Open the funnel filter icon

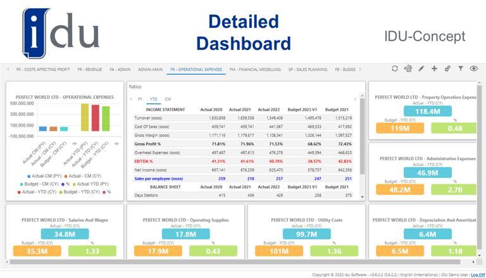461,68
